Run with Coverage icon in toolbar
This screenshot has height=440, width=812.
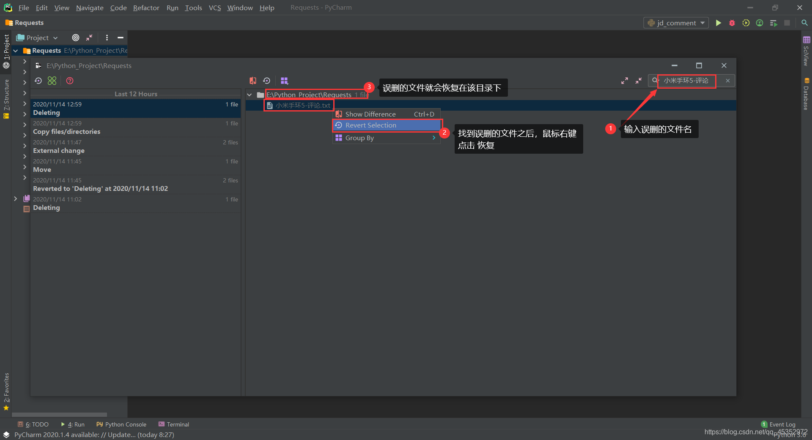[746, 23]
